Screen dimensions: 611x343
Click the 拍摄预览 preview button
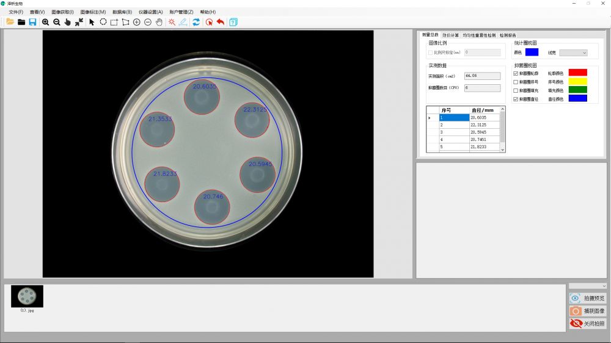588,298
